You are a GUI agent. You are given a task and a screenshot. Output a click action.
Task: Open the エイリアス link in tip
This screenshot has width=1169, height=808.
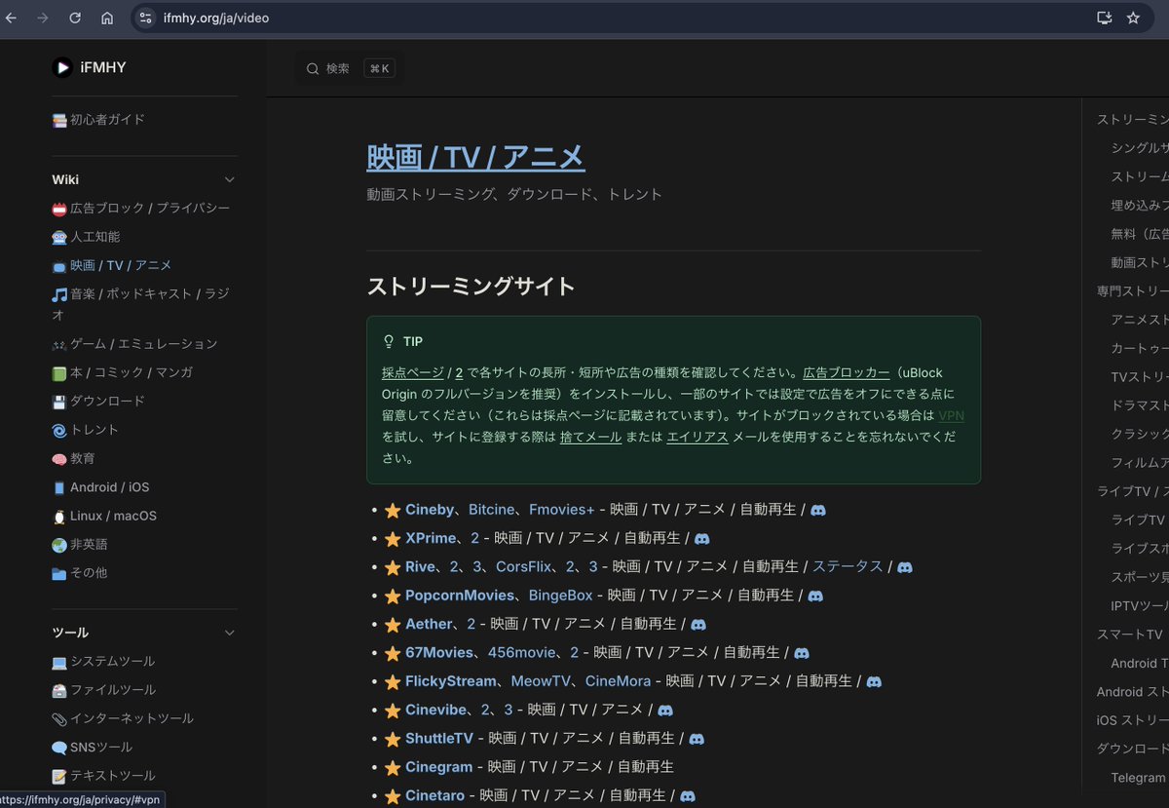698,437
